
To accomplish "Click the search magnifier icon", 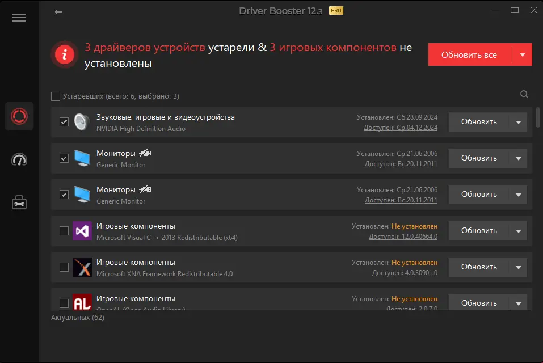I will 524,94.
